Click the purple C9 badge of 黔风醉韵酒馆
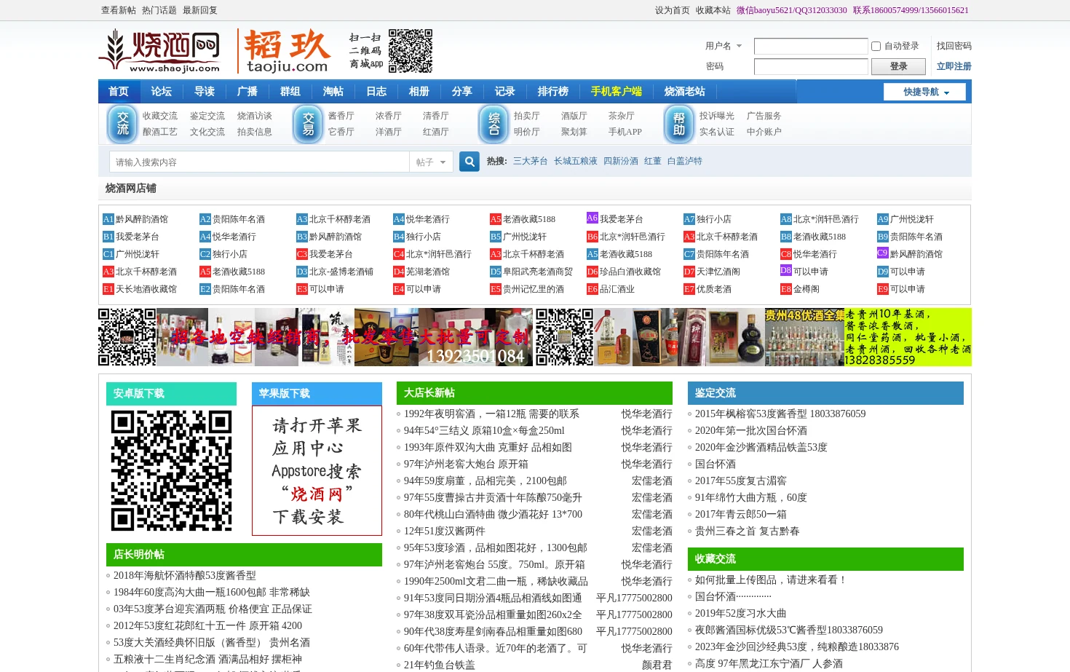Viewport: 1070px width, 672px height. [883, 253]
